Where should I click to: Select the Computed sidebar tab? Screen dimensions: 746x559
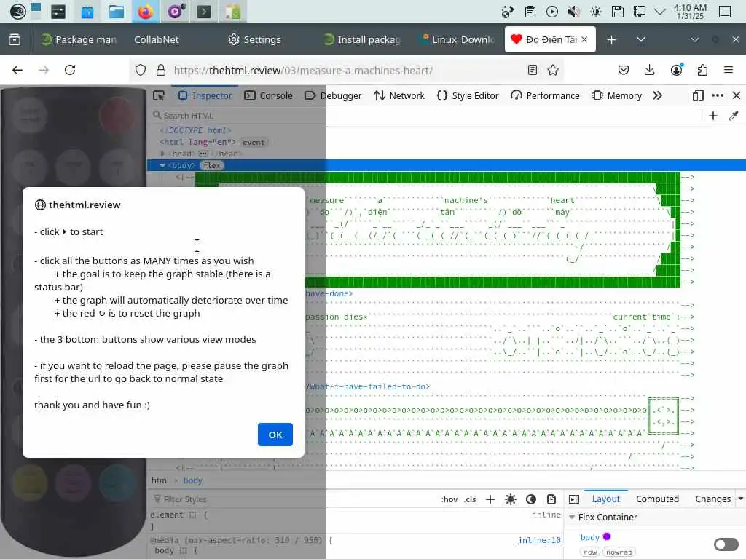[658, 499]
